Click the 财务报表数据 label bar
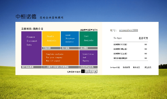167x99 pixels. coord(31,67)
